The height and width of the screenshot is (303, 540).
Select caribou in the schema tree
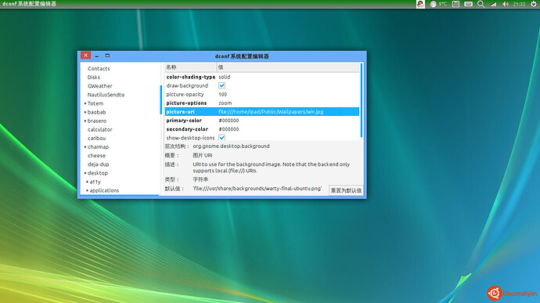[96, 139]
